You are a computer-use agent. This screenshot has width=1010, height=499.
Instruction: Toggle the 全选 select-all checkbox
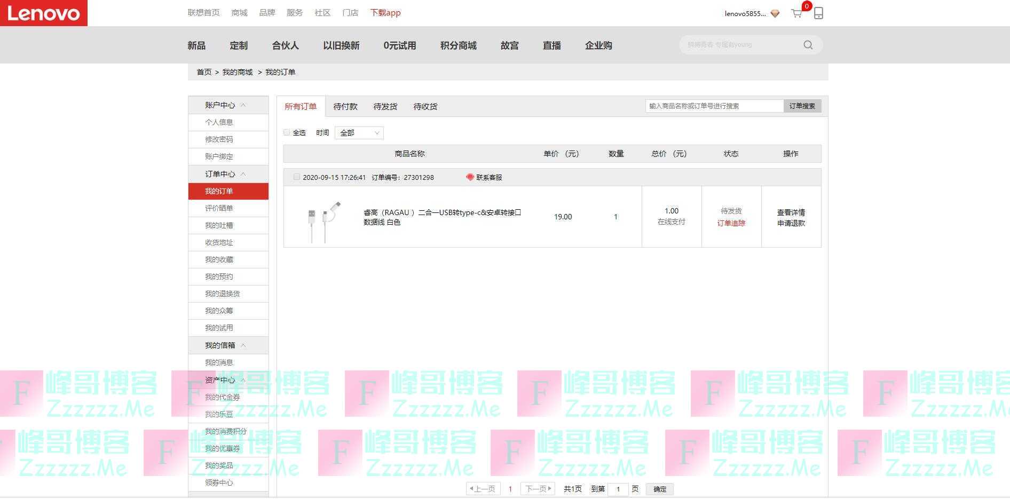tap(287, 132)
